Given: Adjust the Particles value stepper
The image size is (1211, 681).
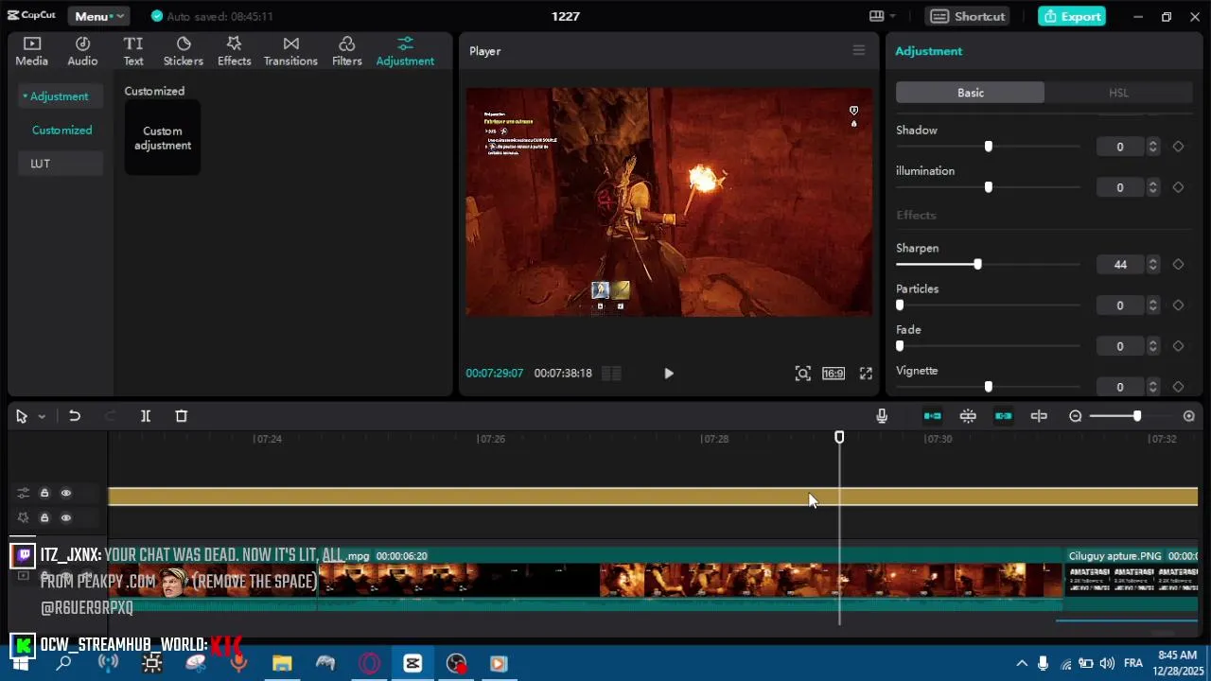Looking at the screenshot, I should pos(1152,306).
